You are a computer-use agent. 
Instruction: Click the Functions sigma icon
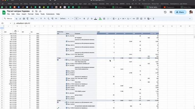point(154,18)
